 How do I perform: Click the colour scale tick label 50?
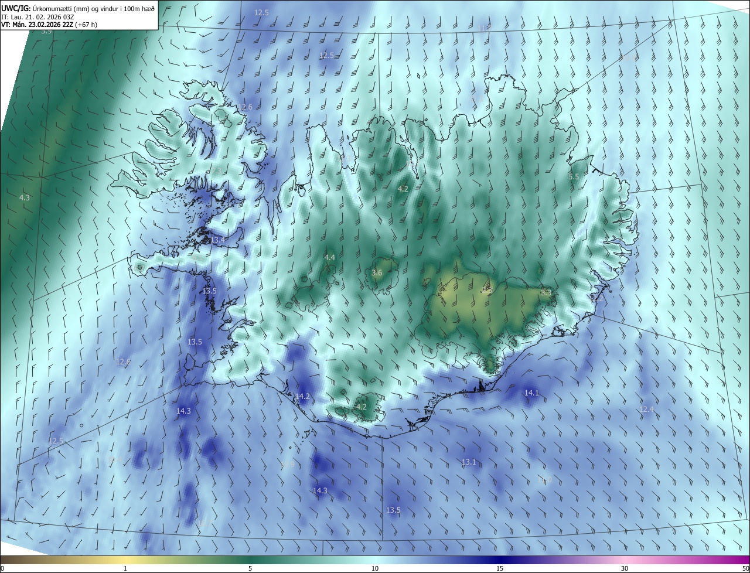[x=745, y=568]
